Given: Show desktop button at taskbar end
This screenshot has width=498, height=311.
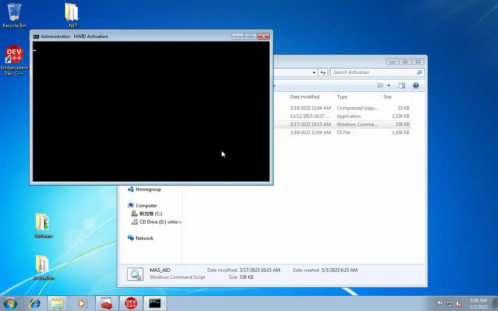Looking at the screenshot, I should coord(495,304).
